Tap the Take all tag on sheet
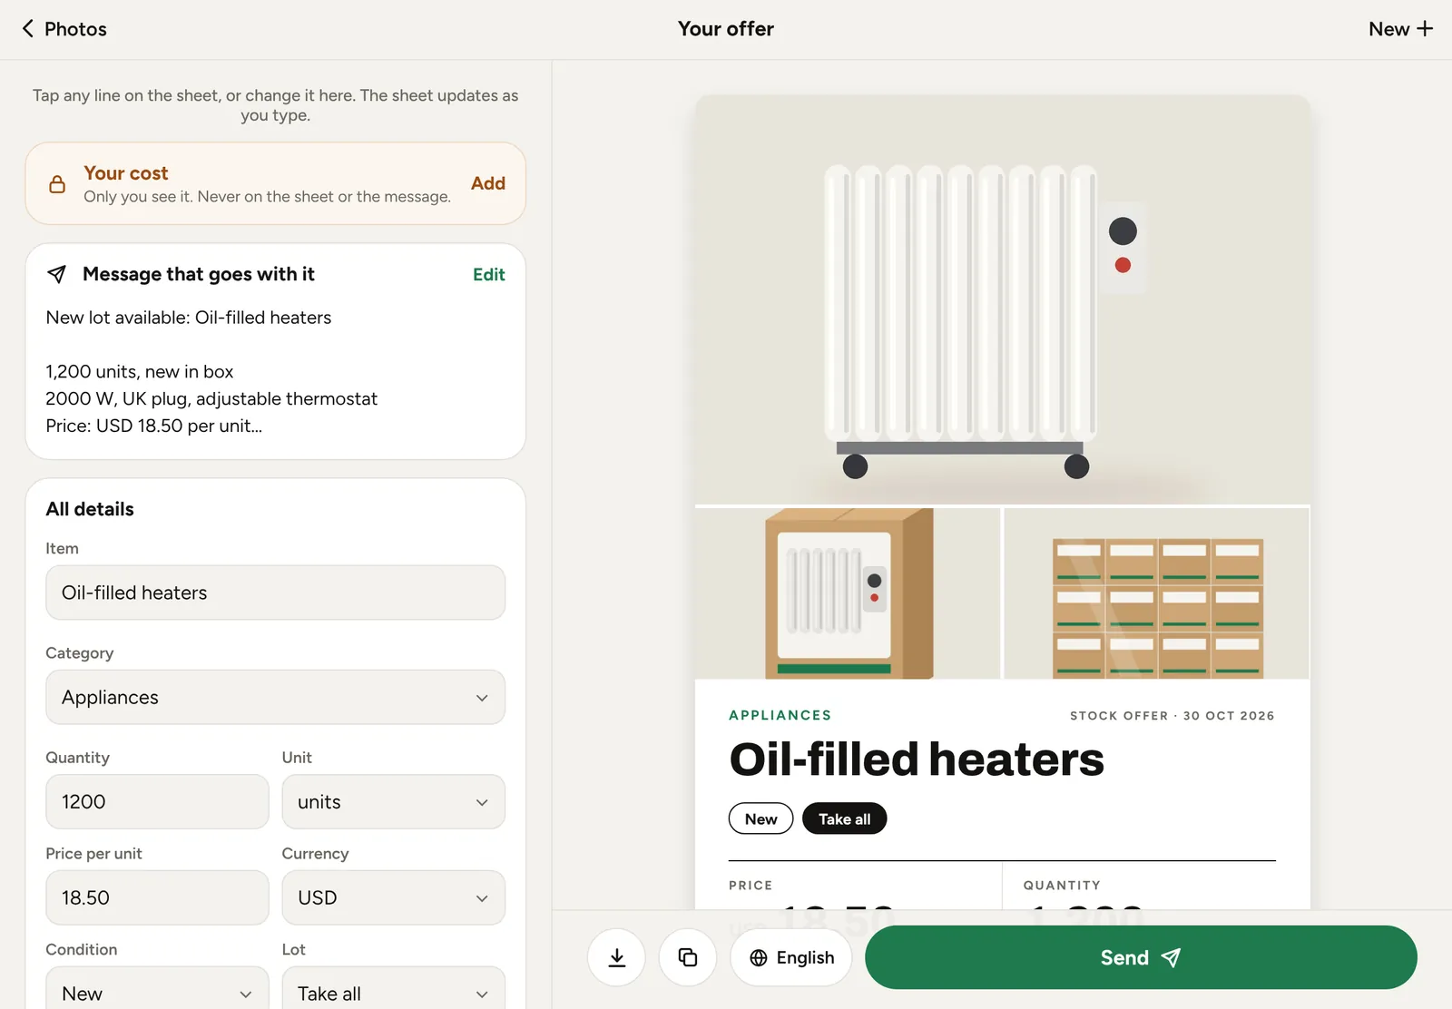Screen dimensions: 1452x1009 (x=844, y=818)
